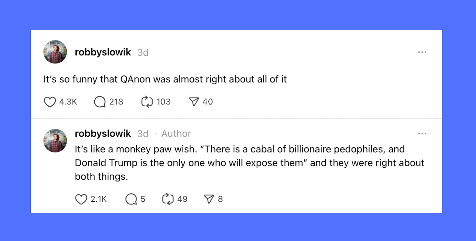
Task: Repost the monkey paw reply
Action: coord(169,199)
